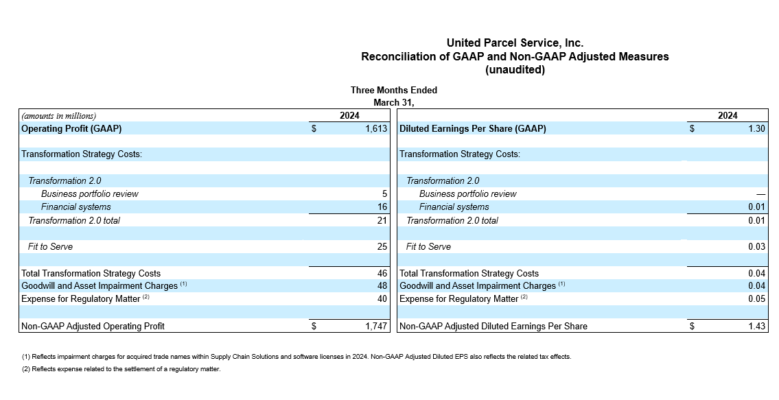Click the "United Parcel Service, Inc." title
This screenshot has width=779, height=400.
click(515, 43)
